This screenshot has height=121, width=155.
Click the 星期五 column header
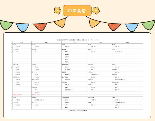pyautogui.click(x=128, y=42)
